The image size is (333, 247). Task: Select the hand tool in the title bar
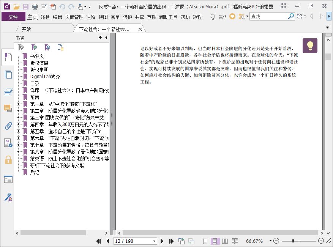click(80, 7)
